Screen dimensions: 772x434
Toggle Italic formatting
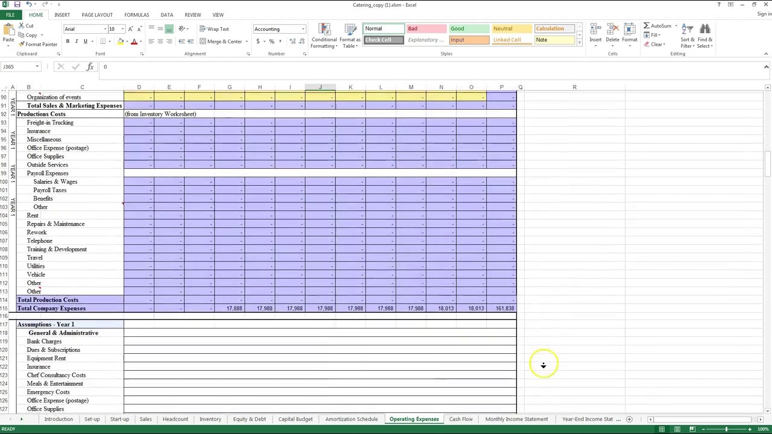pos(77,42)
